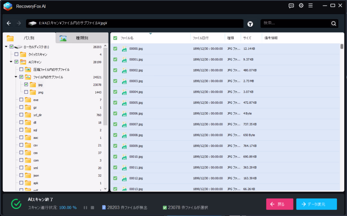347x216 pixels.
Task: Click into the 検索 search field
Action: click(x=296, y=23)
